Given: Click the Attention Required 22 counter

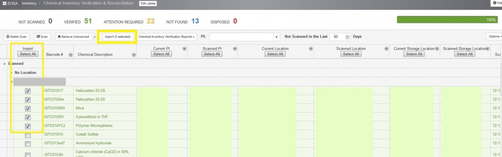Looking at the screenshot, I should [x=129, y=21].
